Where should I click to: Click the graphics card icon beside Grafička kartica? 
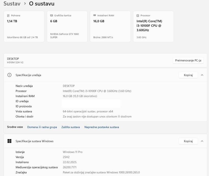pyautogui.click(x=52, y=16)
